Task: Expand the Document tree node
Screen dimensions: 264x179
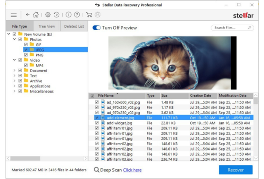Action: tap(14, 70)
